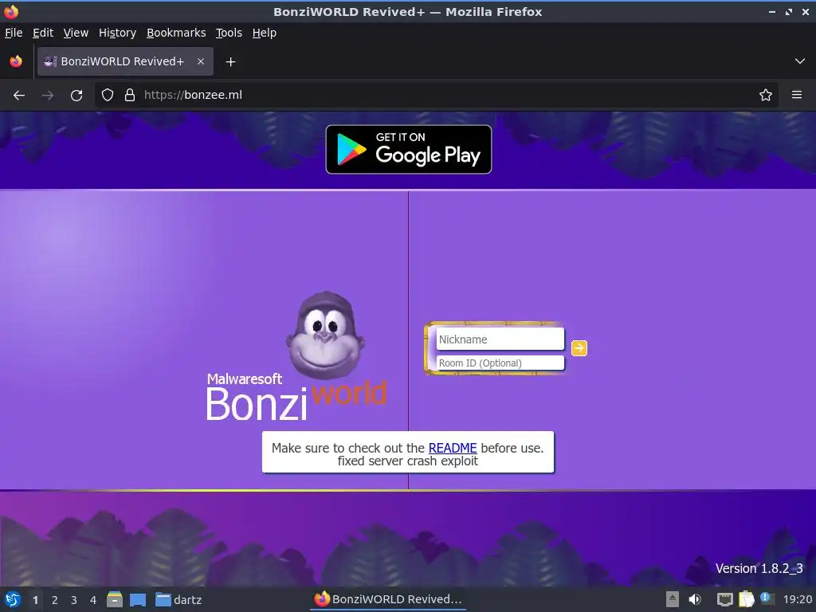View site security lock info
Viewport: 816px width, 612px height.
(130, 95)
